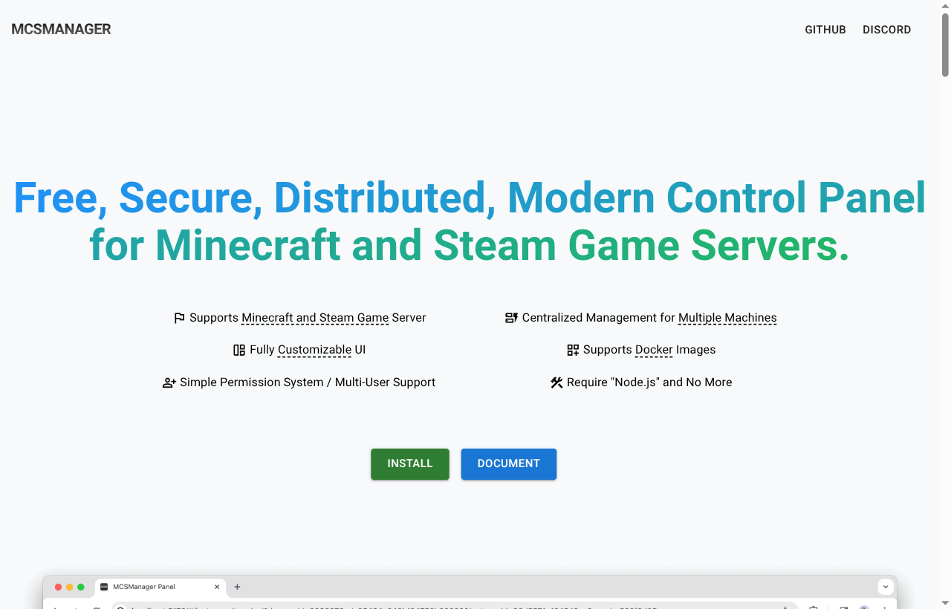Open the GITHUB link
The width and height of the screenshot is (951, 609).
825,30
